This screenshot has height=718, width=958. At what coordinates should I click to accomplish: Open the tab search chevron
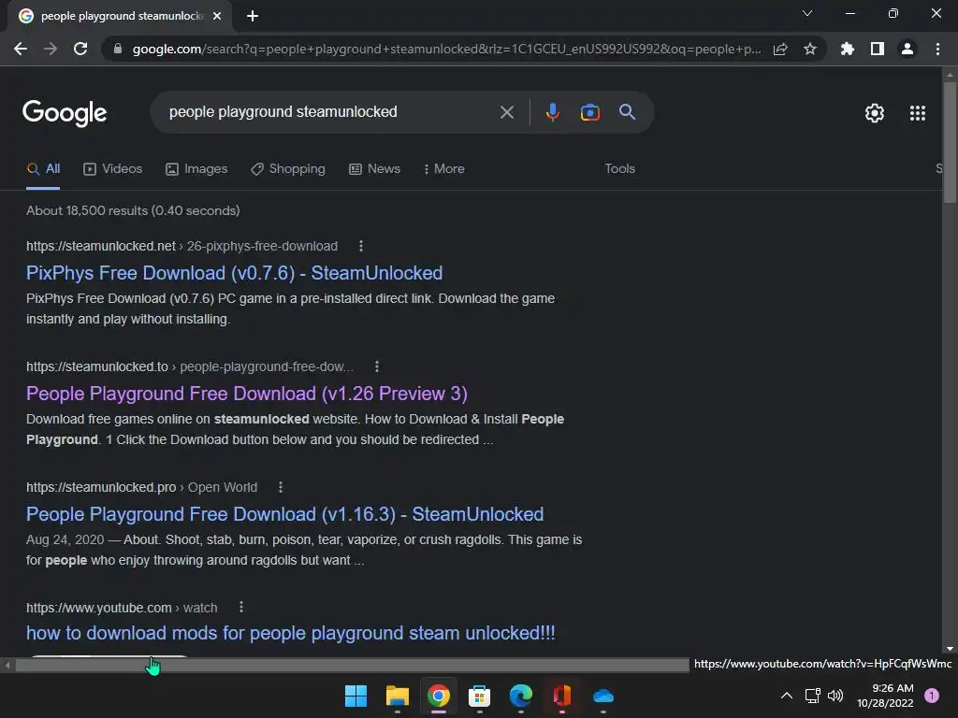[x=807, y=13]
